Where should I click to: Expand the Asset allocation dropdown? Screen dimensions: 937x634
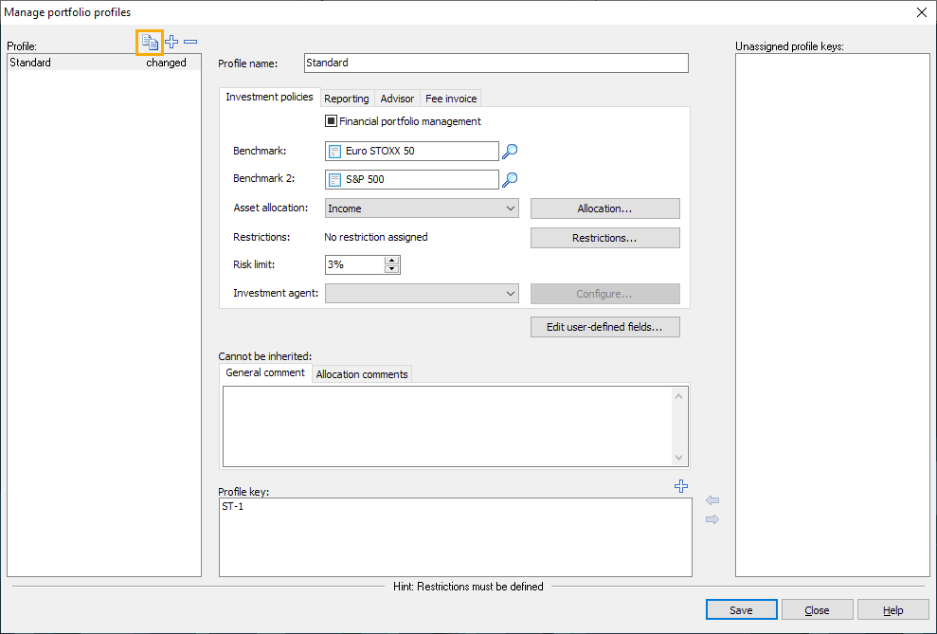pos(510,208)
